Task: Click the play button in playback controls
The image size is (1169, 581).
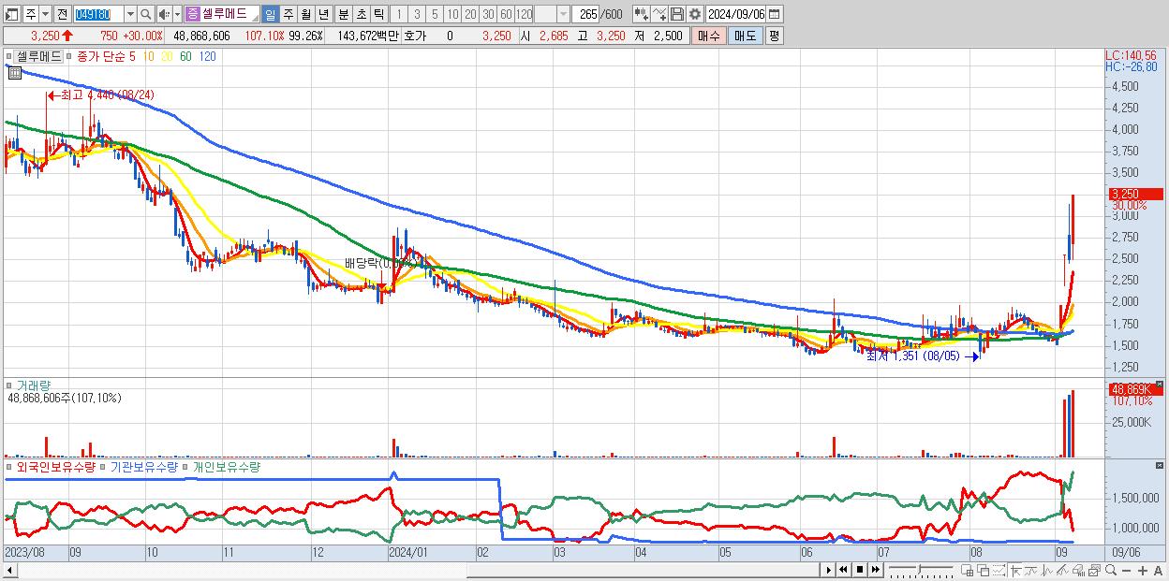Action: 829,570
